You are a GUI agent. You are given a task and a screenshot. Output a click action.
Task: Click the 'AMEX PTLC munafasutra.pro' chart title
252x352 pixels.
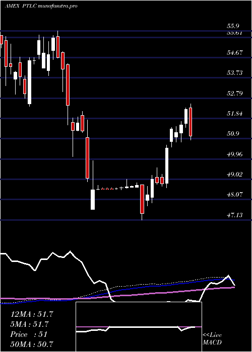tap(41, 6)
